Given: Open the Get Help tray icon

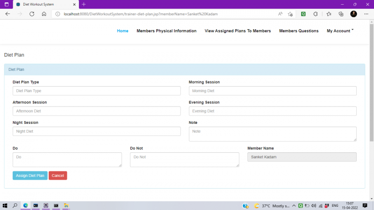Looking at the screenshot, I should (245, 206).
